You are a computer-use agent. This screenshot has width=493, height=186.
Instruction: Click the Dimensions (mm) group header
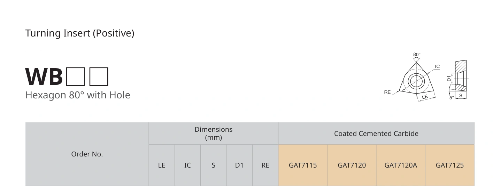click(x=214, y=133)
